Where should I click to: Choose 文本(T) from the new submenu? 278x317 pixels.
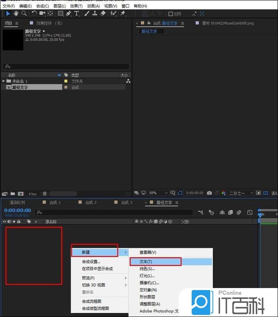coord(171,261)
